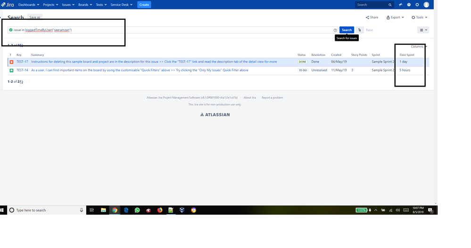This screenshot has width=471, height=248.
Task: Click the Create button
Action: click(144, 5)
